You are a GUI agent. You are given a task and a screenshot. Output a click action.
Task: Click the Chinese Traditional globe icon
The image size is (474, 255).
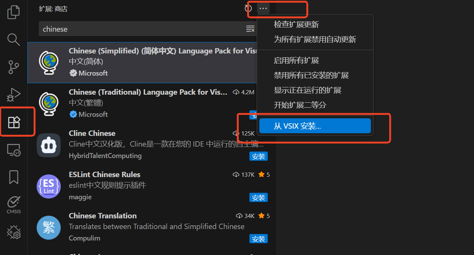pos(49,104)
